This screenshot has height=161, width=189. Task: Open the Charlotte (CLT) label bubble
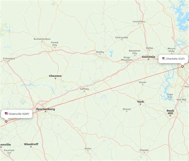(173, 59)
